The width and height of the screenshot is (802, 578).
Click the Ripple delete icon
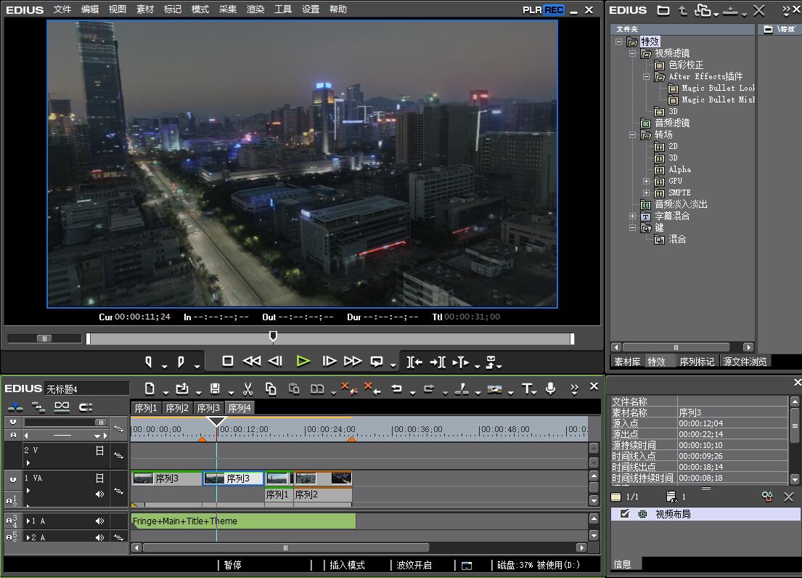point(372,388)
